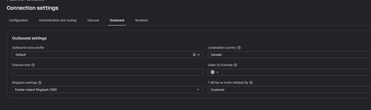Image resolution: width=371 pixels, height=110 pixels.
Task: Click the globe country code icon
Action: click(x=213, y=72)
